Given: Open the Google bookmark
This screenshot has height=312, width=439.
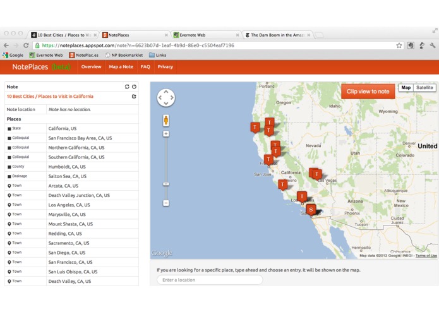Looking at the screenshot, I should click(13, 55).
